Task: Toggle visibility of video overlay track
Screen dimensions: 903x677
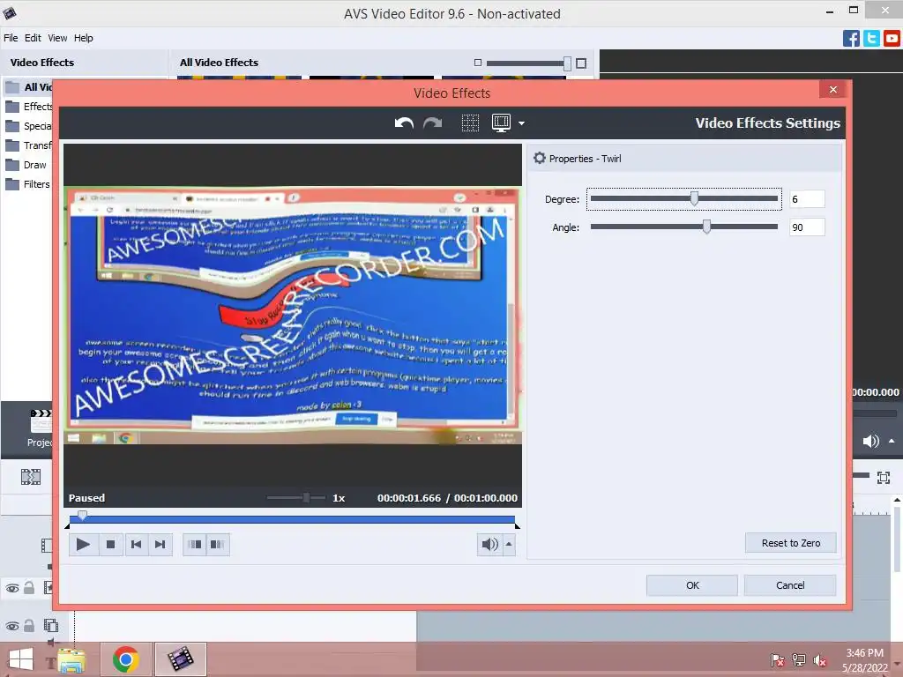Action: [12, 626]
